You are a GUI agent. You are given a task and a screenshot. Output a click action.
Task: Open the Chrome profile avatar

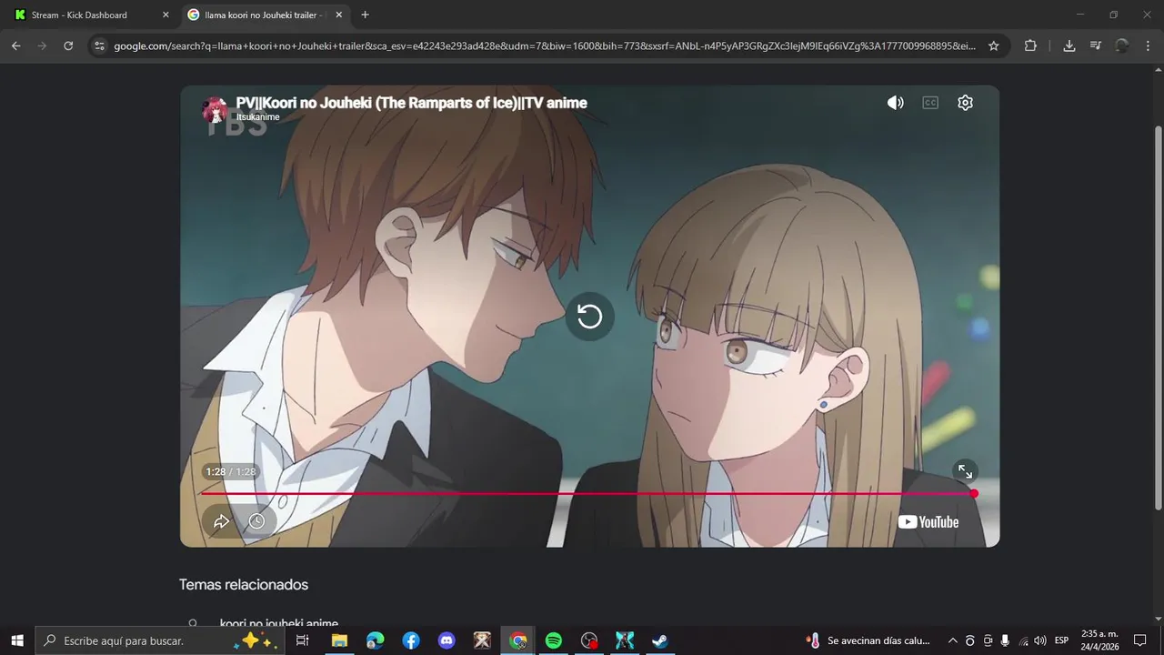tap(1122, 45)
